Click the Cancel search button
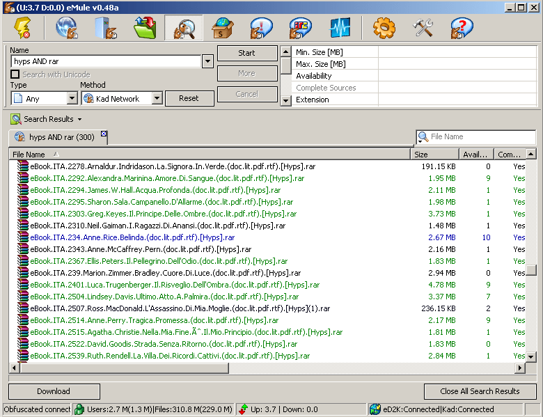Viewport: 543px width, 417px height. (x=247, y=94)
